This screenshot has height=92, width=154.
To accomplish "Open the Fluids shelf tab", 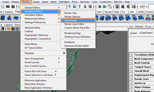I will pos(116,12).
